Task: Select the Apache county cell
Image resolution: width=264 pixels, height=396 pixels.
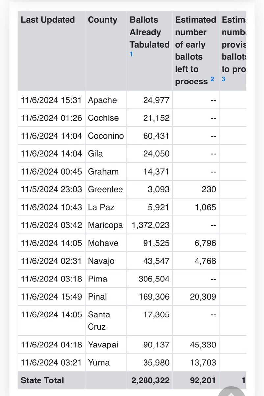Action: [x=102, y=100]
